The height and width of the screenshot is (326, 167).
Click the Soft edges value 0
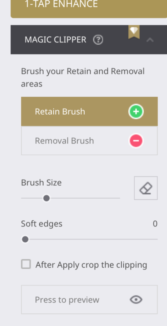pyautogui.click(x=155, y=224)
